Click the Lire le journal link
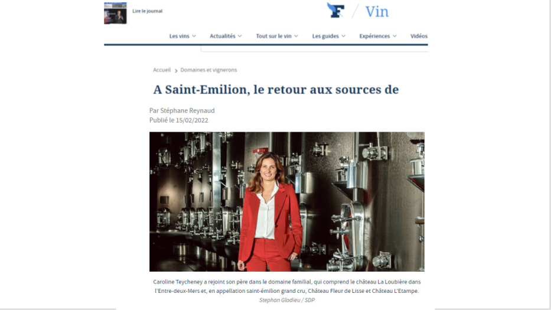The height and width of the screenshot is (310, 551). [147, 11]
